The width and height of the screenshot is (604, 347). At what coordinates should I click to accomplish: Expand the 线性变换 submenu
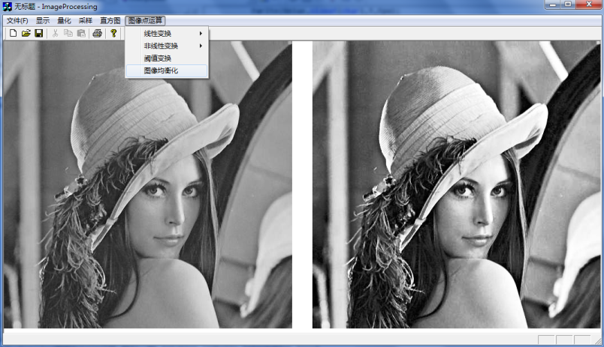point(167,34)
